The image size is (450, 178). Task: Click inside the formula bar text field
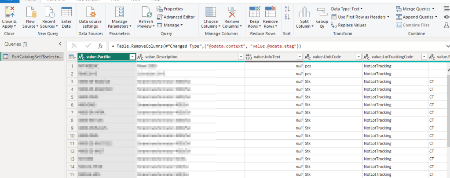click(x=264, y=46)
